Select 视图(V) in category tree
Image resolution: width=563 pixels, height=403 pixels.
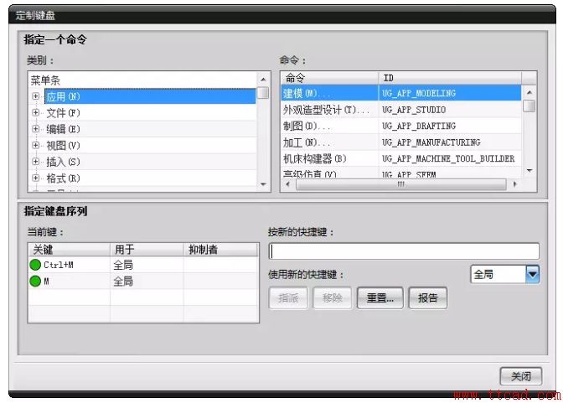[63, 145]
